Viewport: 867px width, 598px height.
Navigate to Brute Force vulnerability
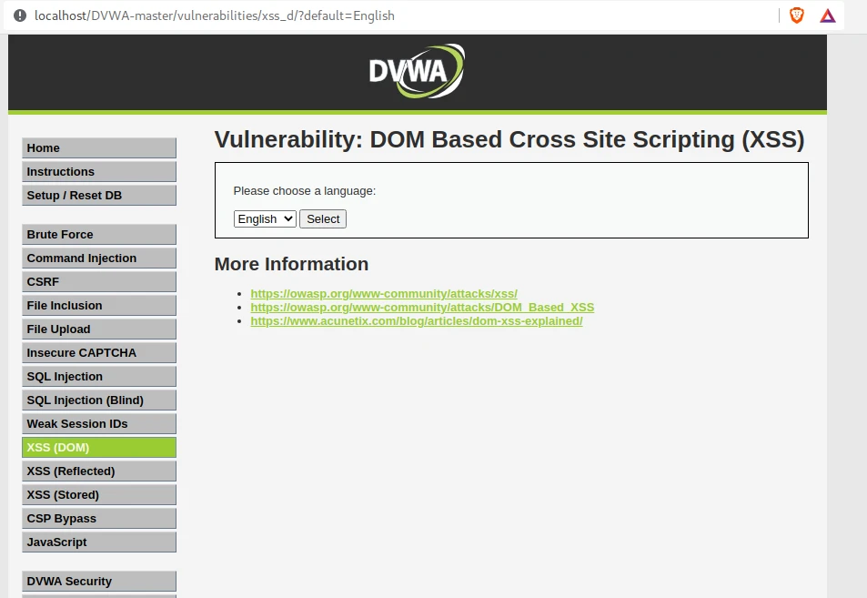pos(98,235)
